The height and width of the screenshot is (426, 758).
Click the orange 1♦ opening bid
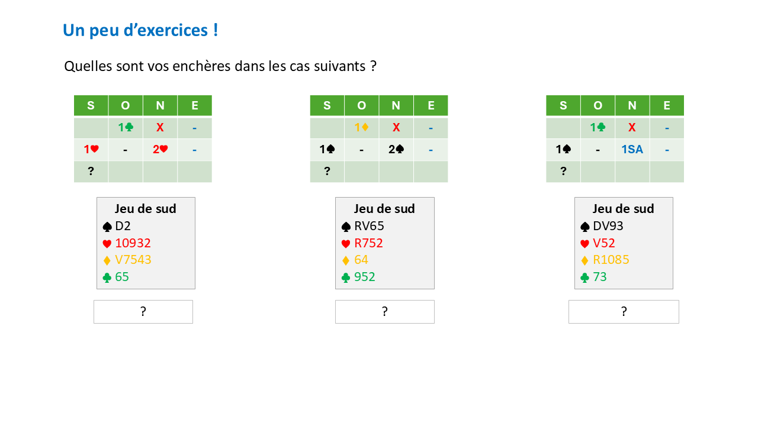tap(361, 128)
